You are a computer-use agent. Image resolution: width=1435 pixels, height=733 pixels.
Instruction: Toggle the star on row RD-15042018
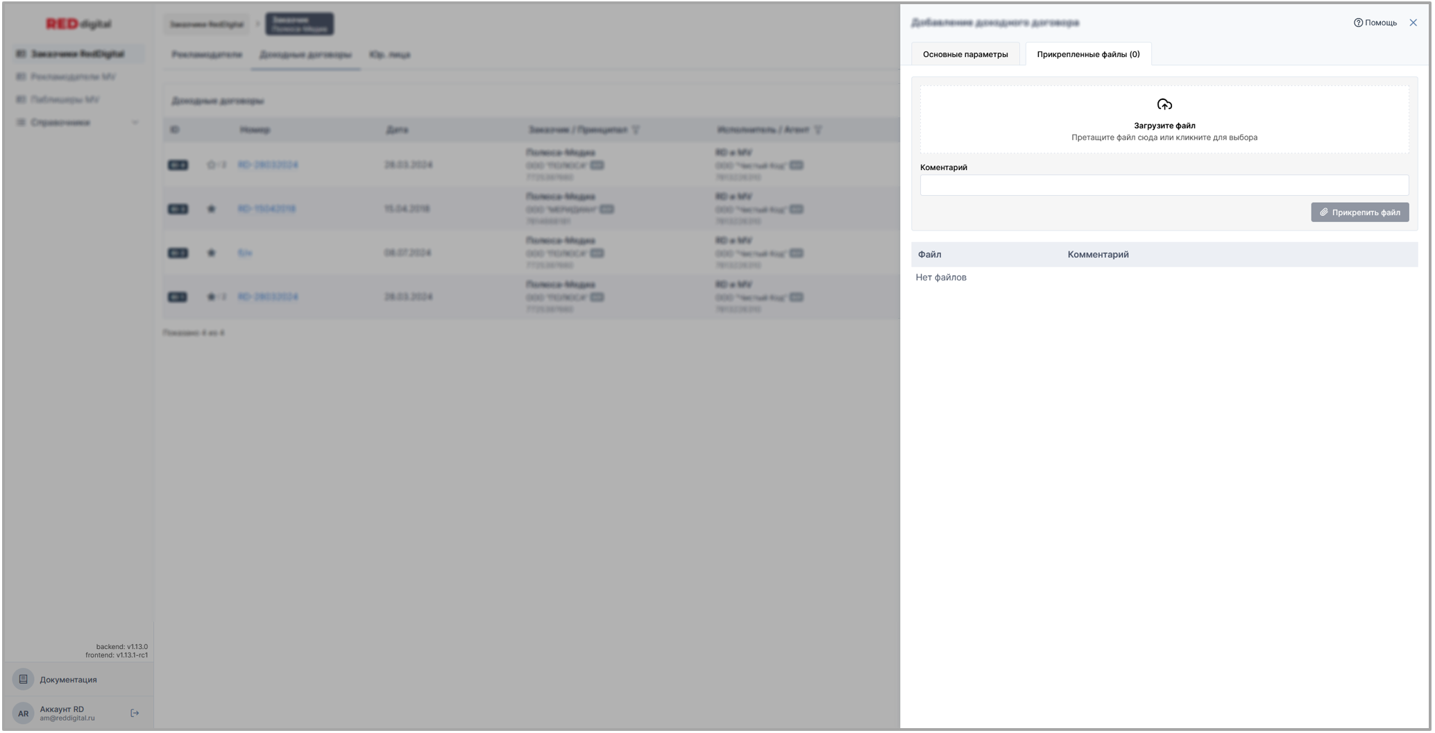coord(212,209)
